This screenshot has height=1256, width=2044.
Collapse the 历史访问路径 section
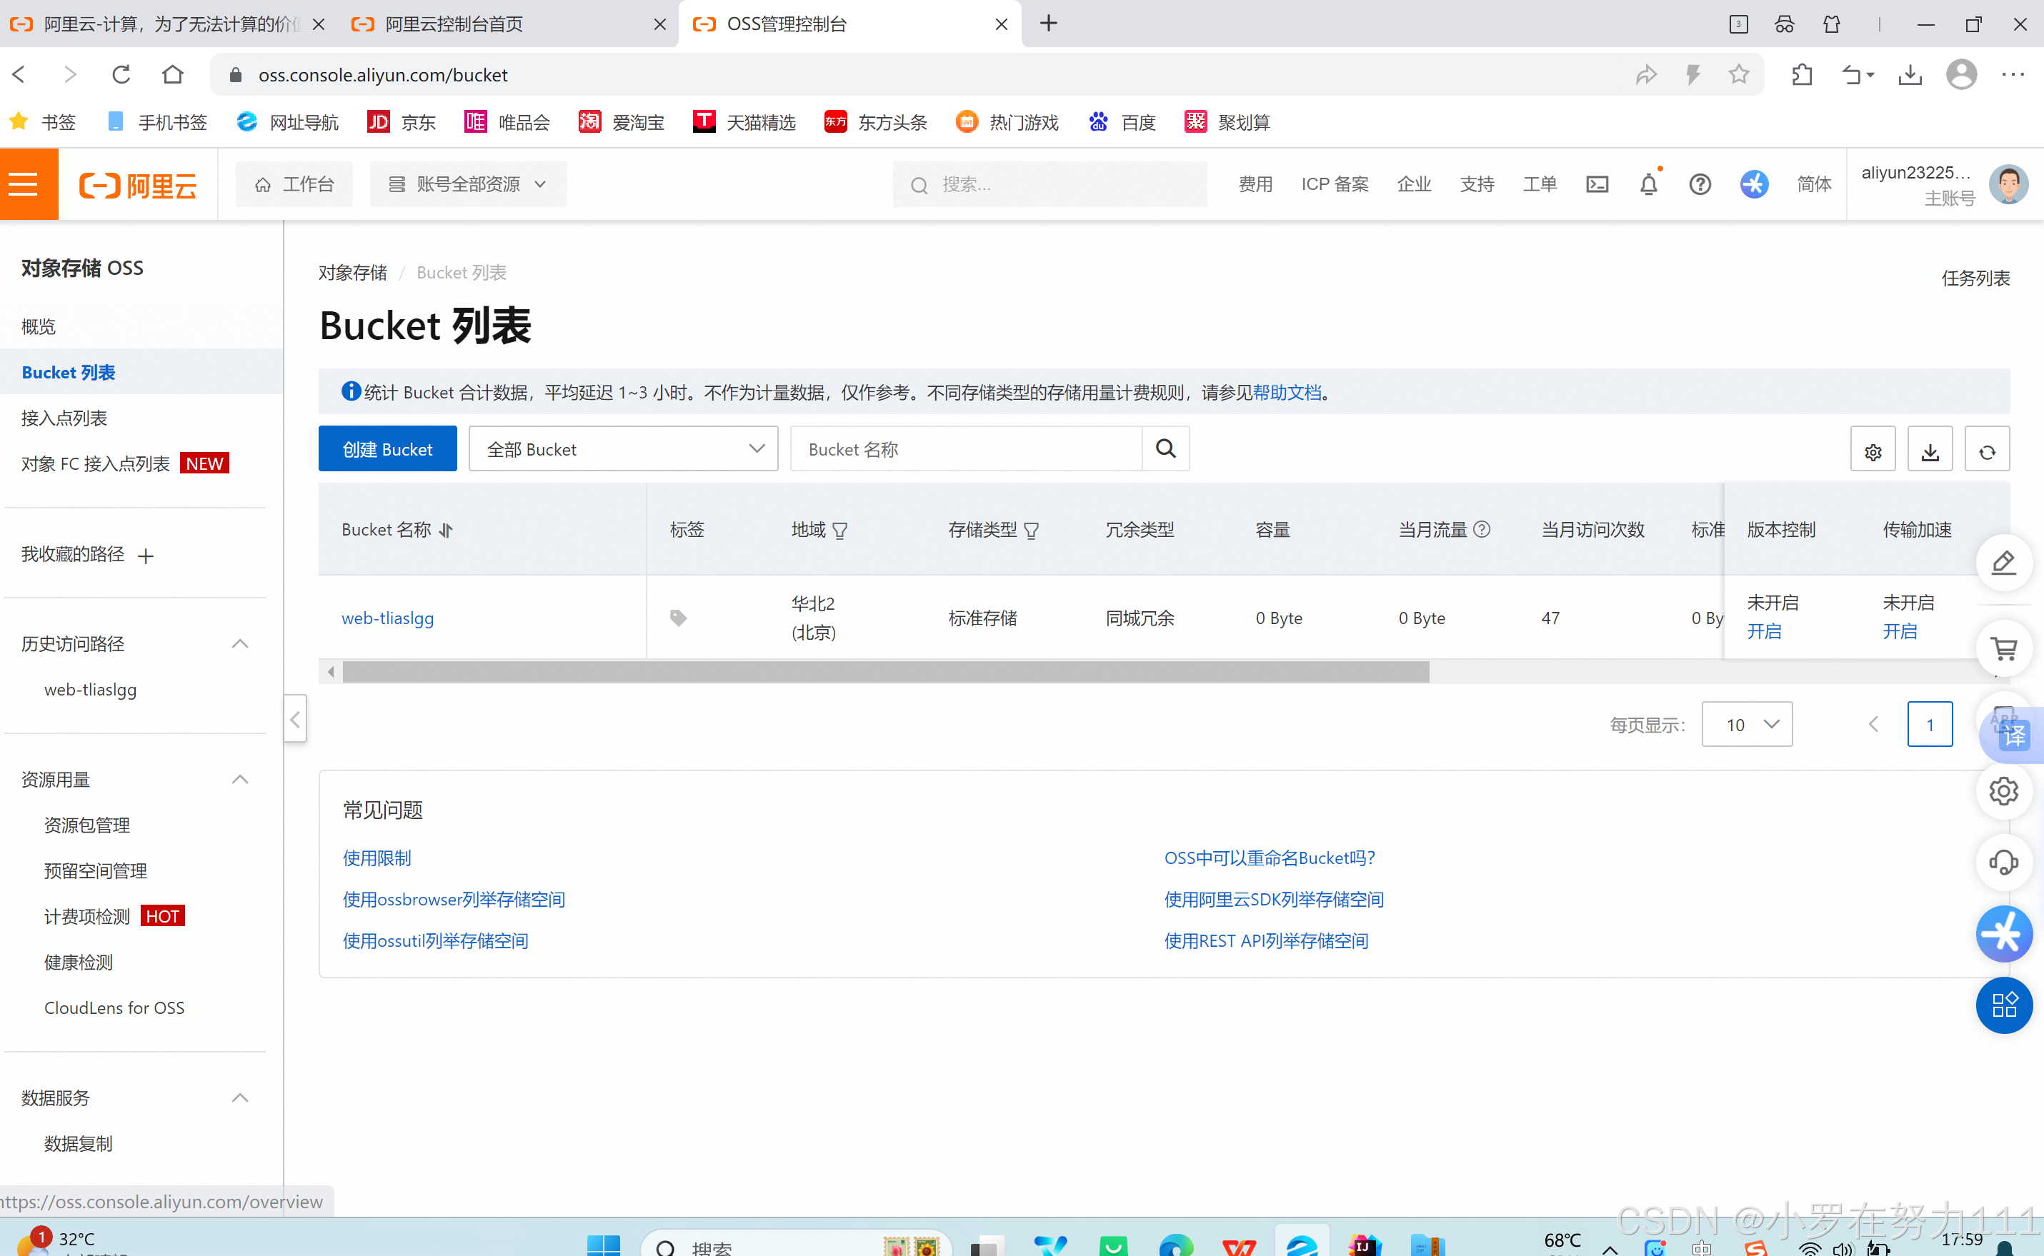239,643
